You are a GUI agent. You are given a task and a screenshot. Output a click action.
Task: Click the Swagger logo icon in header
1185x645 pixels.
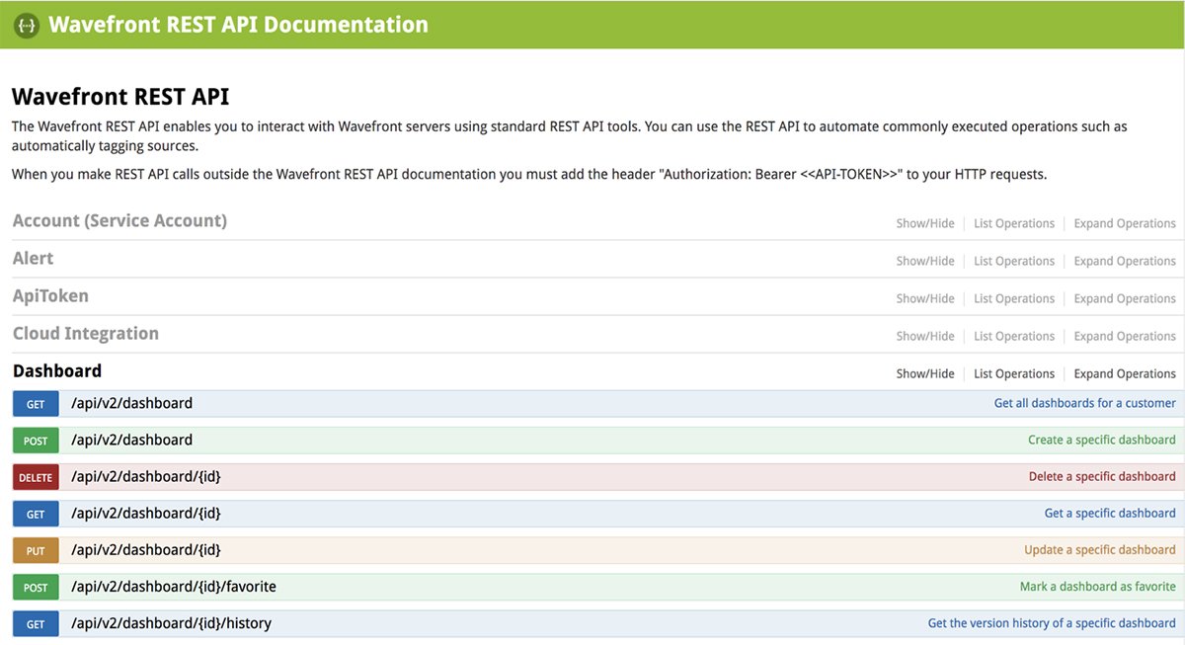point(28,25)
